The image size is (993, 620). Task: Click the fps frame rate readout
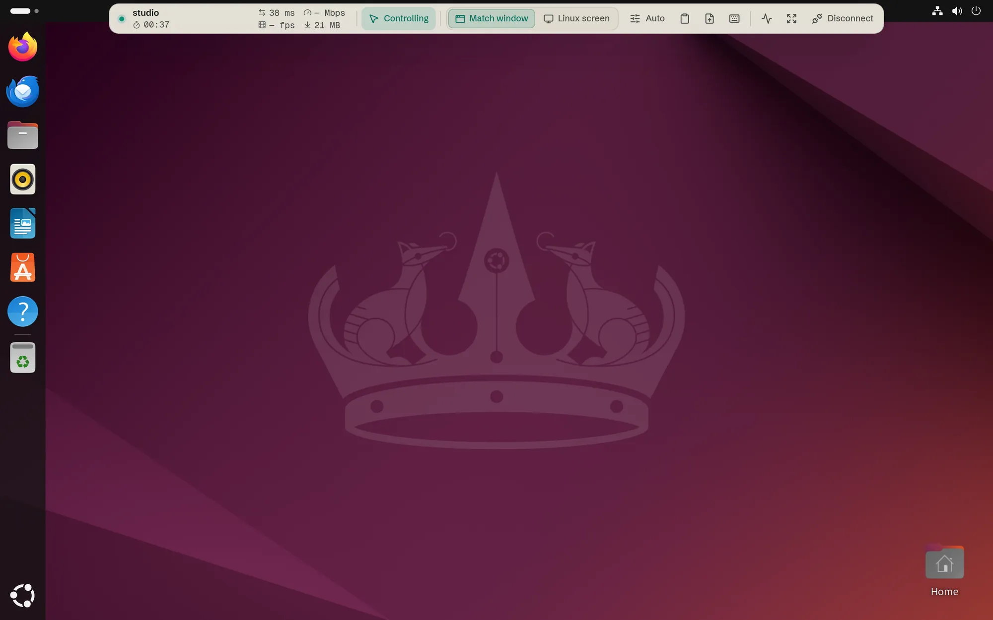(277, 25)
